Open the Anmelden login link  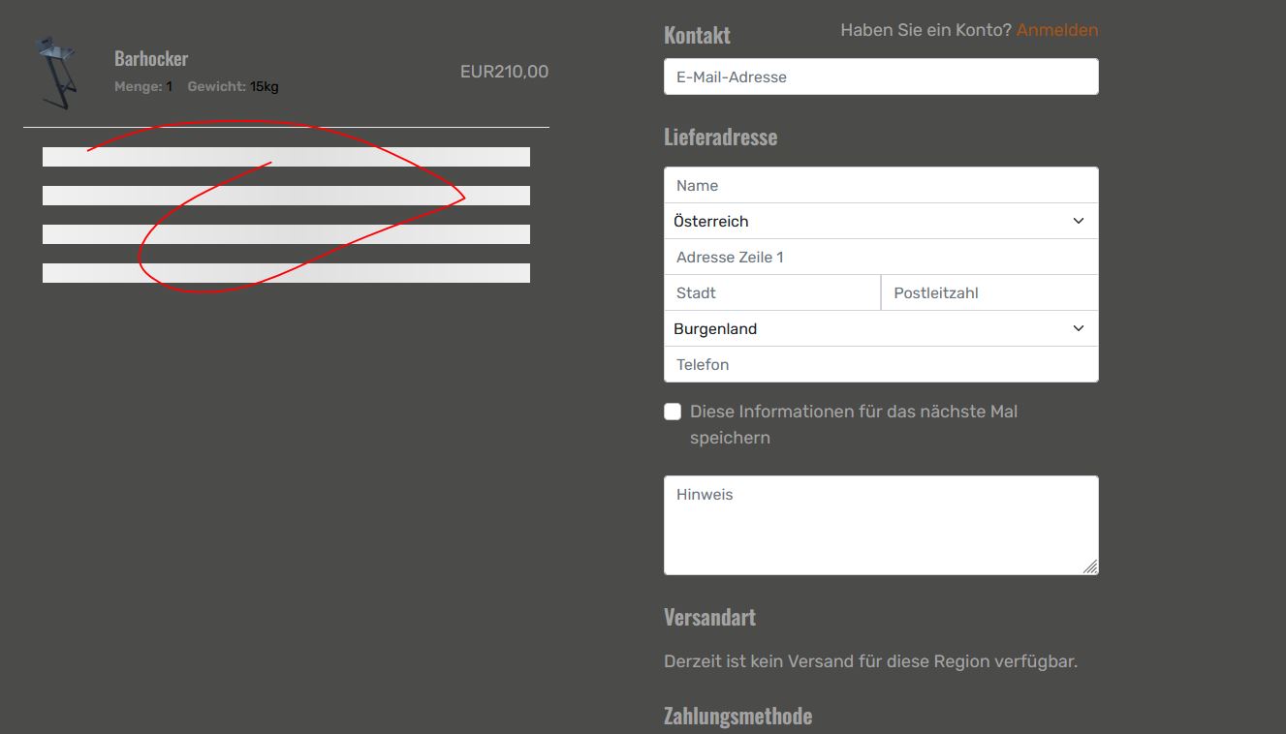pos(1056,30)
